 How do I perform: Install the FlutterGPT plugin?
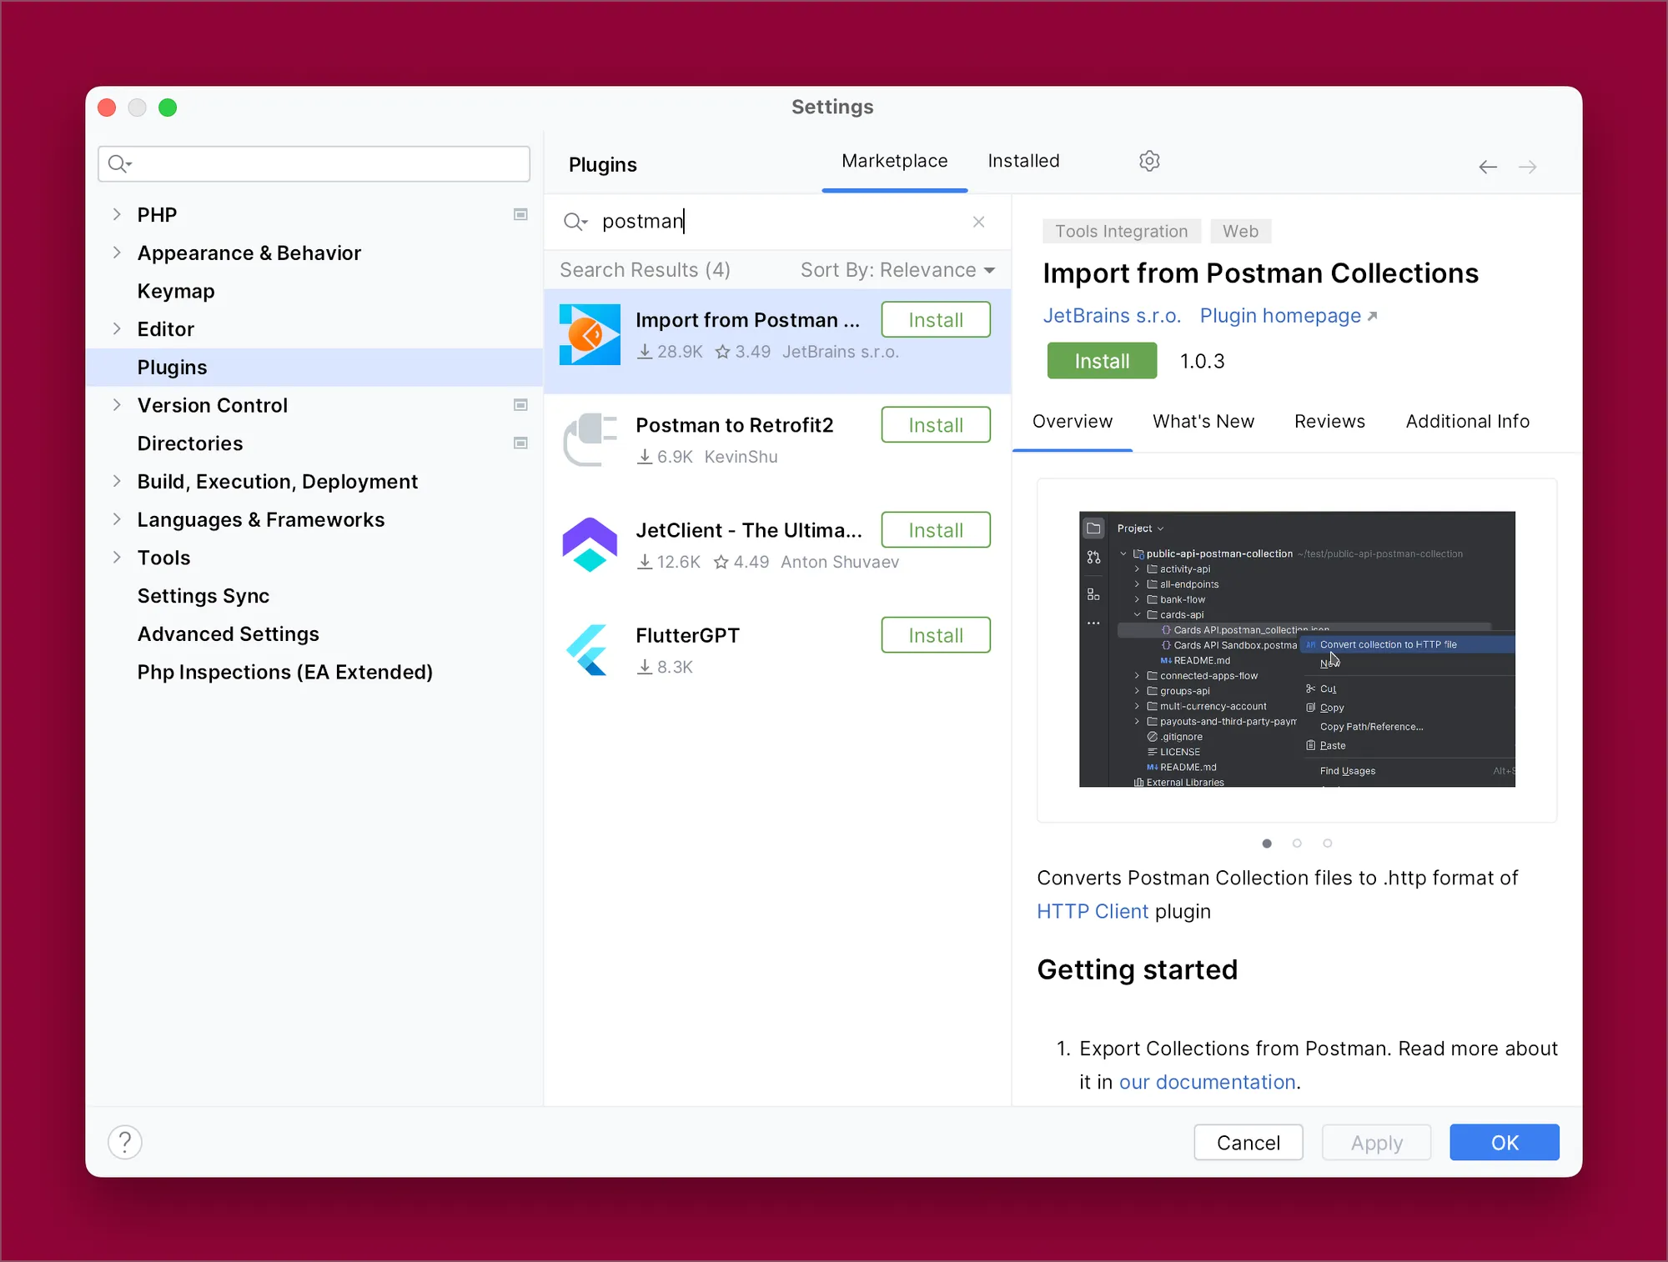coord(936,635)
